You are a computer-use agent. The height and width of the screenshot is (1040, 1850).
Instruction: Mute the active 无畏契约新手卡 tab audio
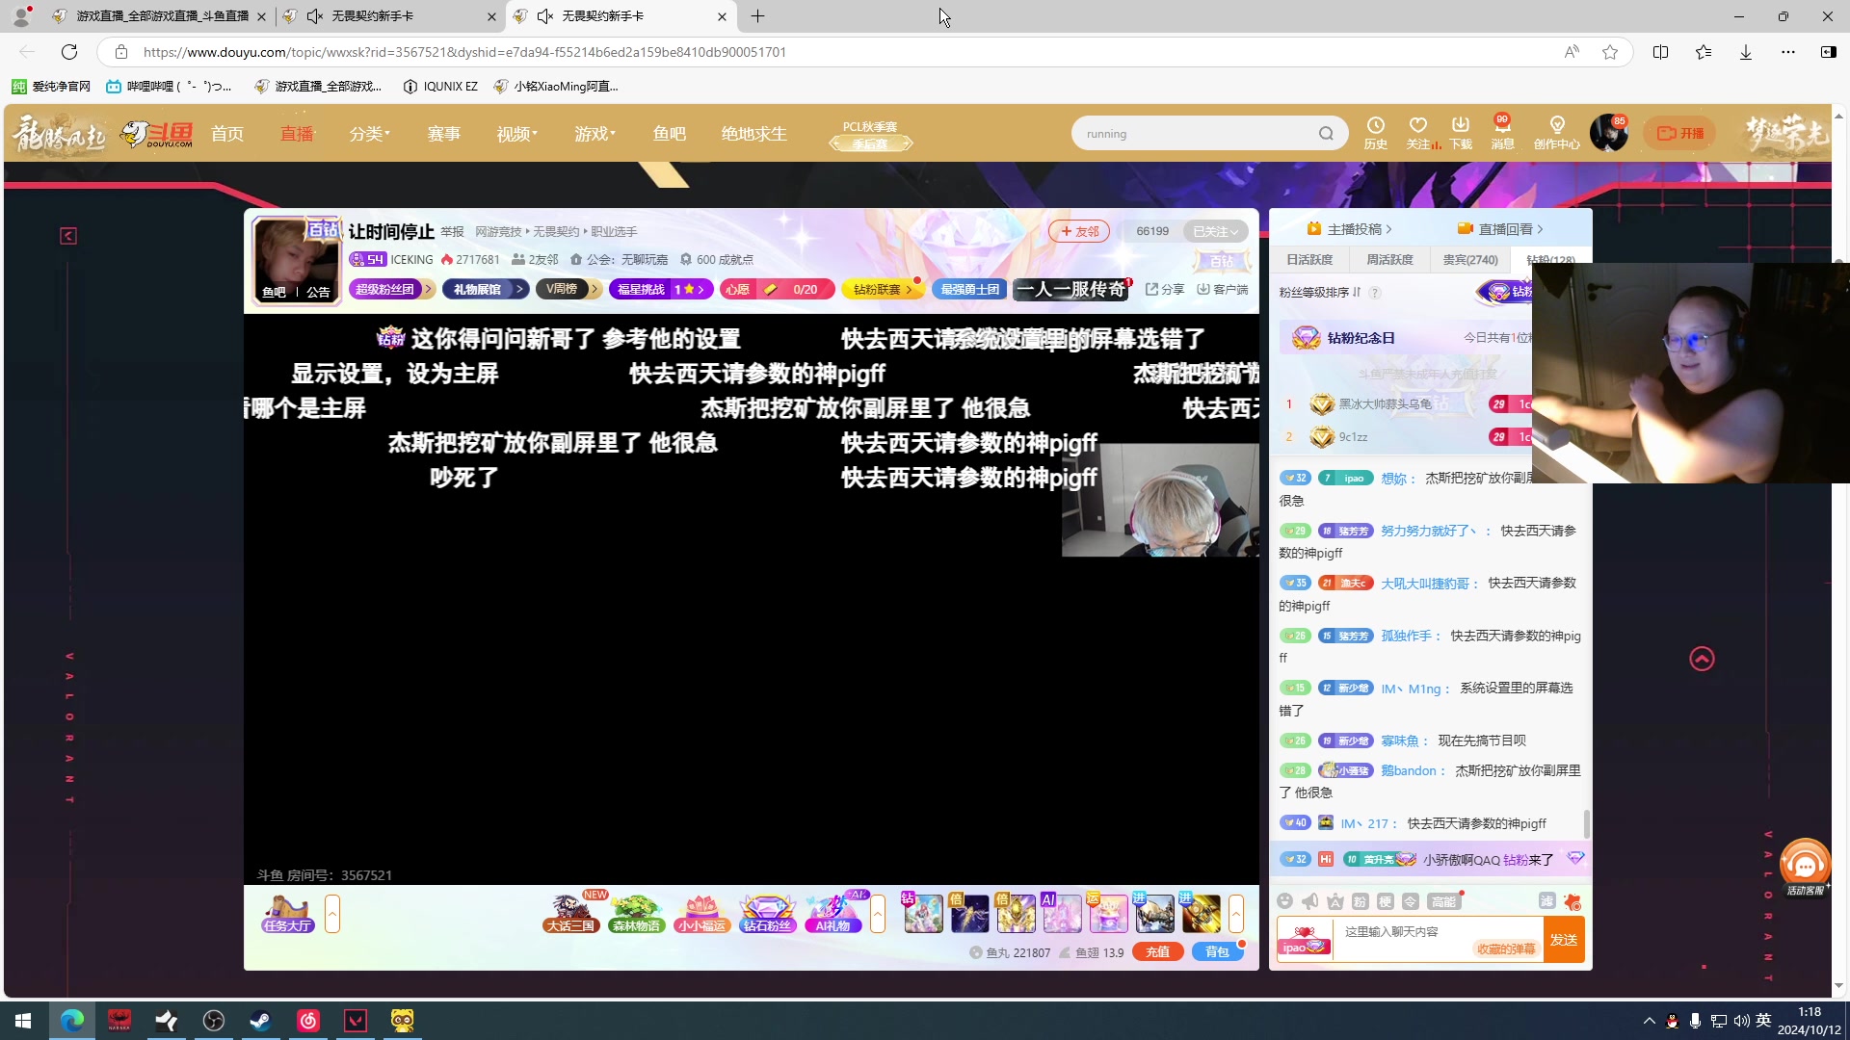(x=544, y=16)
